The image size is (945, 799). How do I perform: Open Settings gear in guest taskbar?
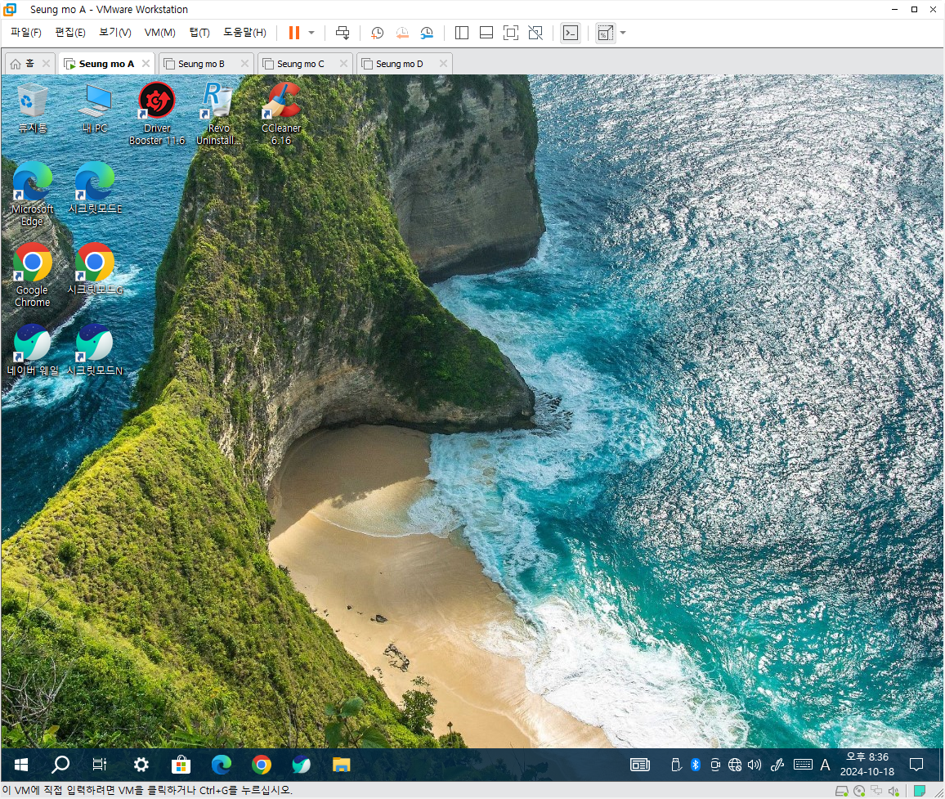(x=141, y=765)
